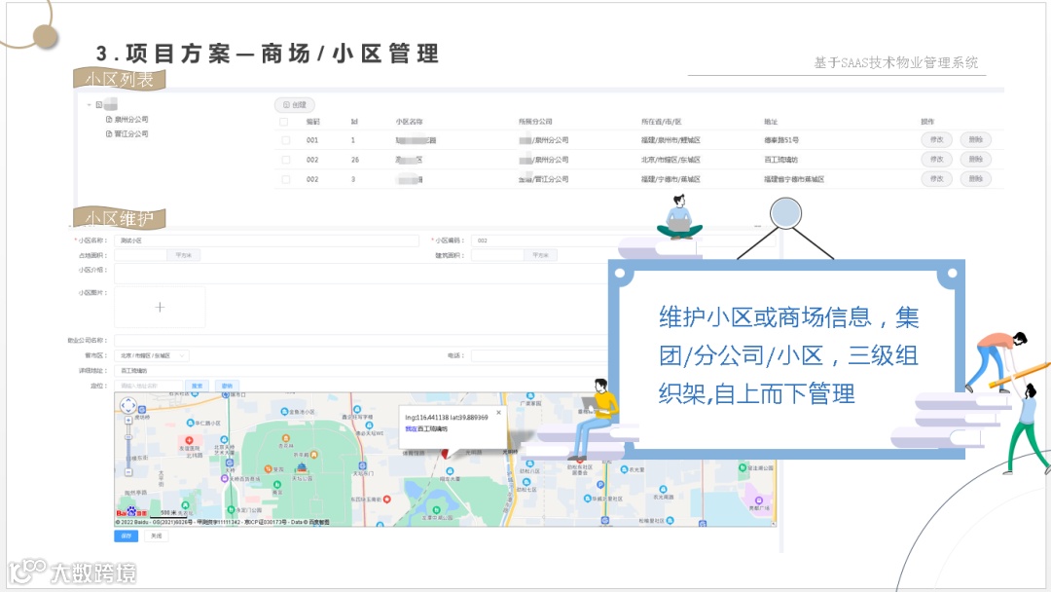Click the 小区名称 column header

(409, 122)
